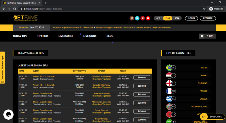Open the live chat bubble
The width and height of the screenshot is (226, 123).
point(8,115)
